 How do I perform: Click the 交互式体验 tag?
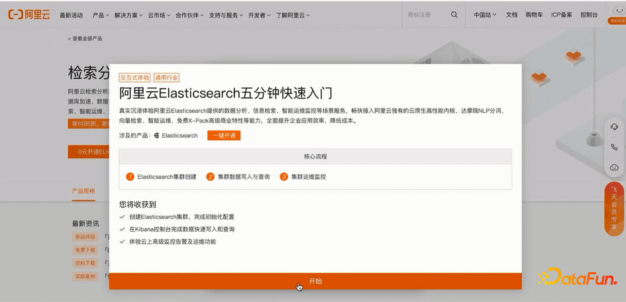point(134,77)
